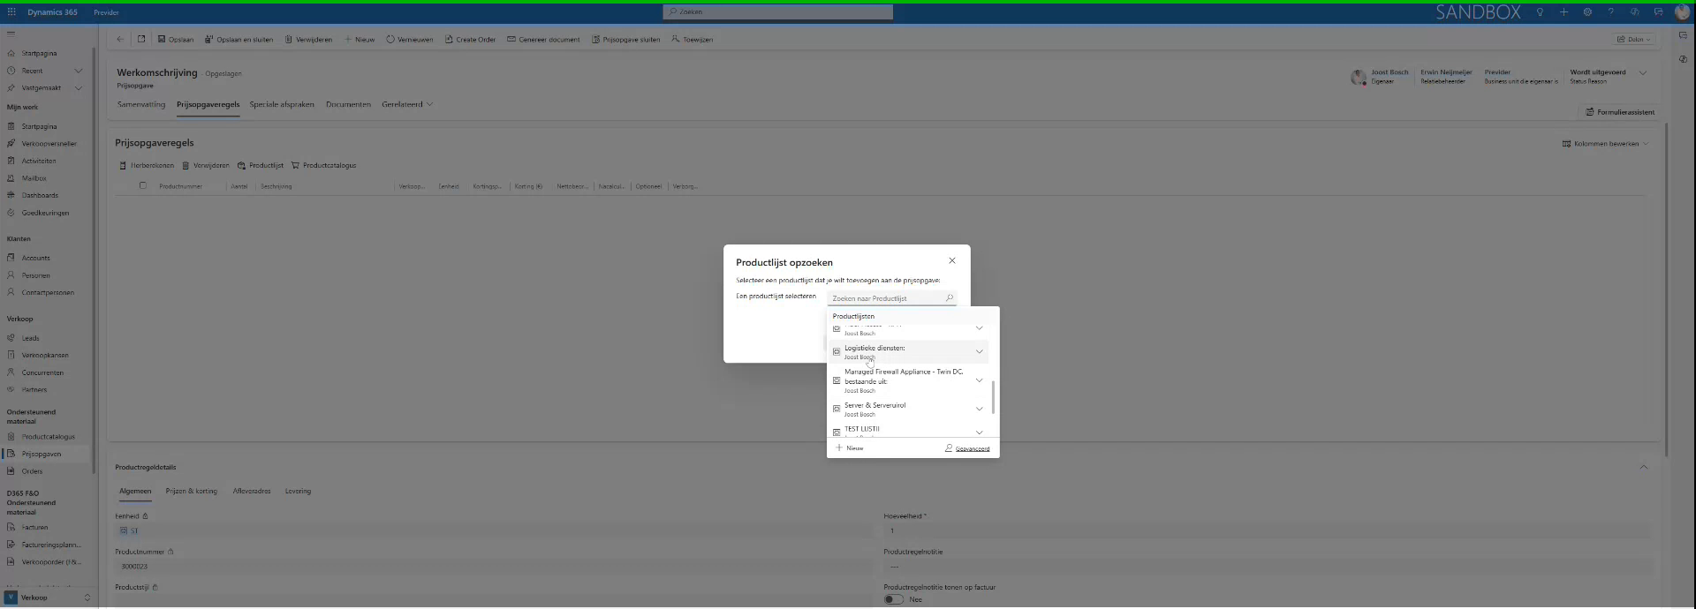
Task: Open Productcatalogus in left sidebar
Action: (x=48, y=437)
